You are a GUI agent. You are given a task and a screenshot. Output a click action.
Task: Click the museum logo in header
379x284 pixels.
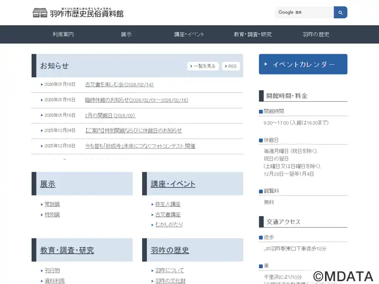point(78,13)
